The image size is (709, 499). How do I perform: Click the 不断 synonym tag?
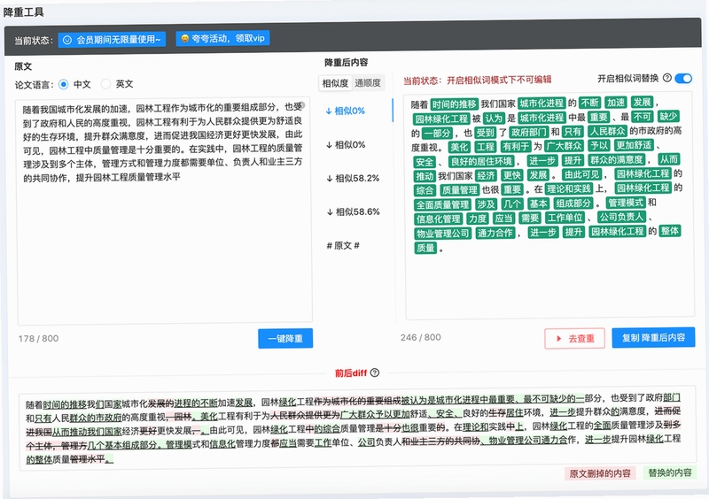pyautogui.click(x=589, y=103)
